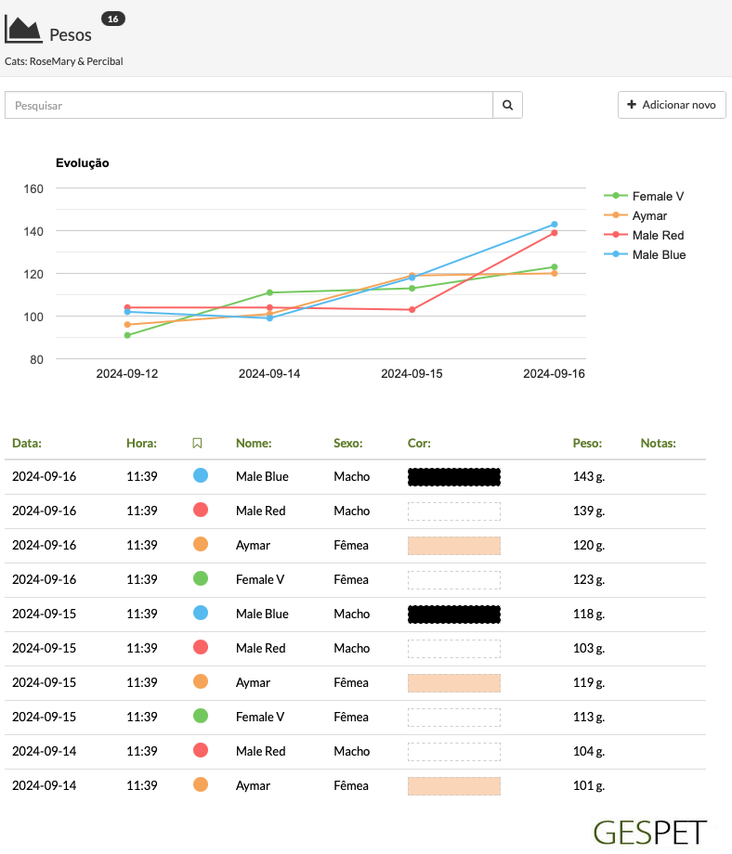
Task: Open Female V name in 123 g row
Action: tap(260, 579)
